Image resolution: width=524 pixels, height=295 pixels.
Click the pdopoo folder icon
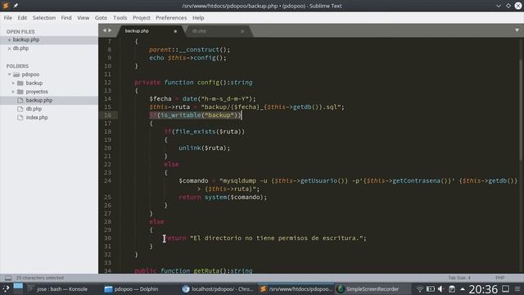tap(16, 75)
